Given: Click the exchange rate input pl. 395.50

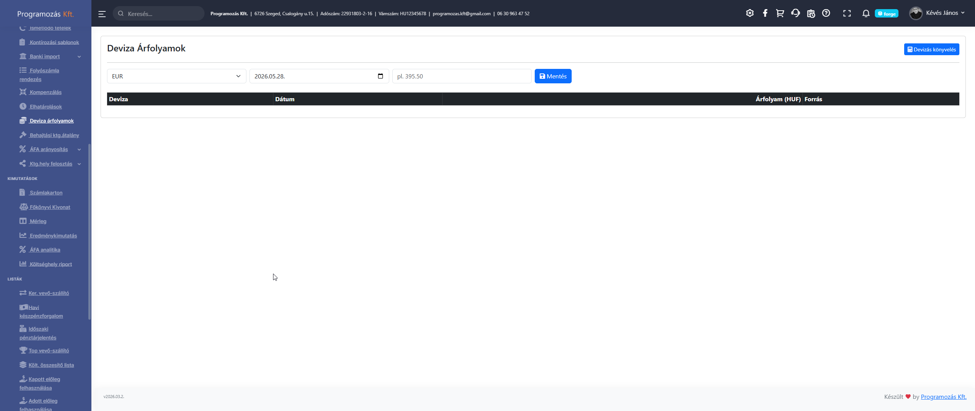Looking at the screenshot, I should point(462,76).
